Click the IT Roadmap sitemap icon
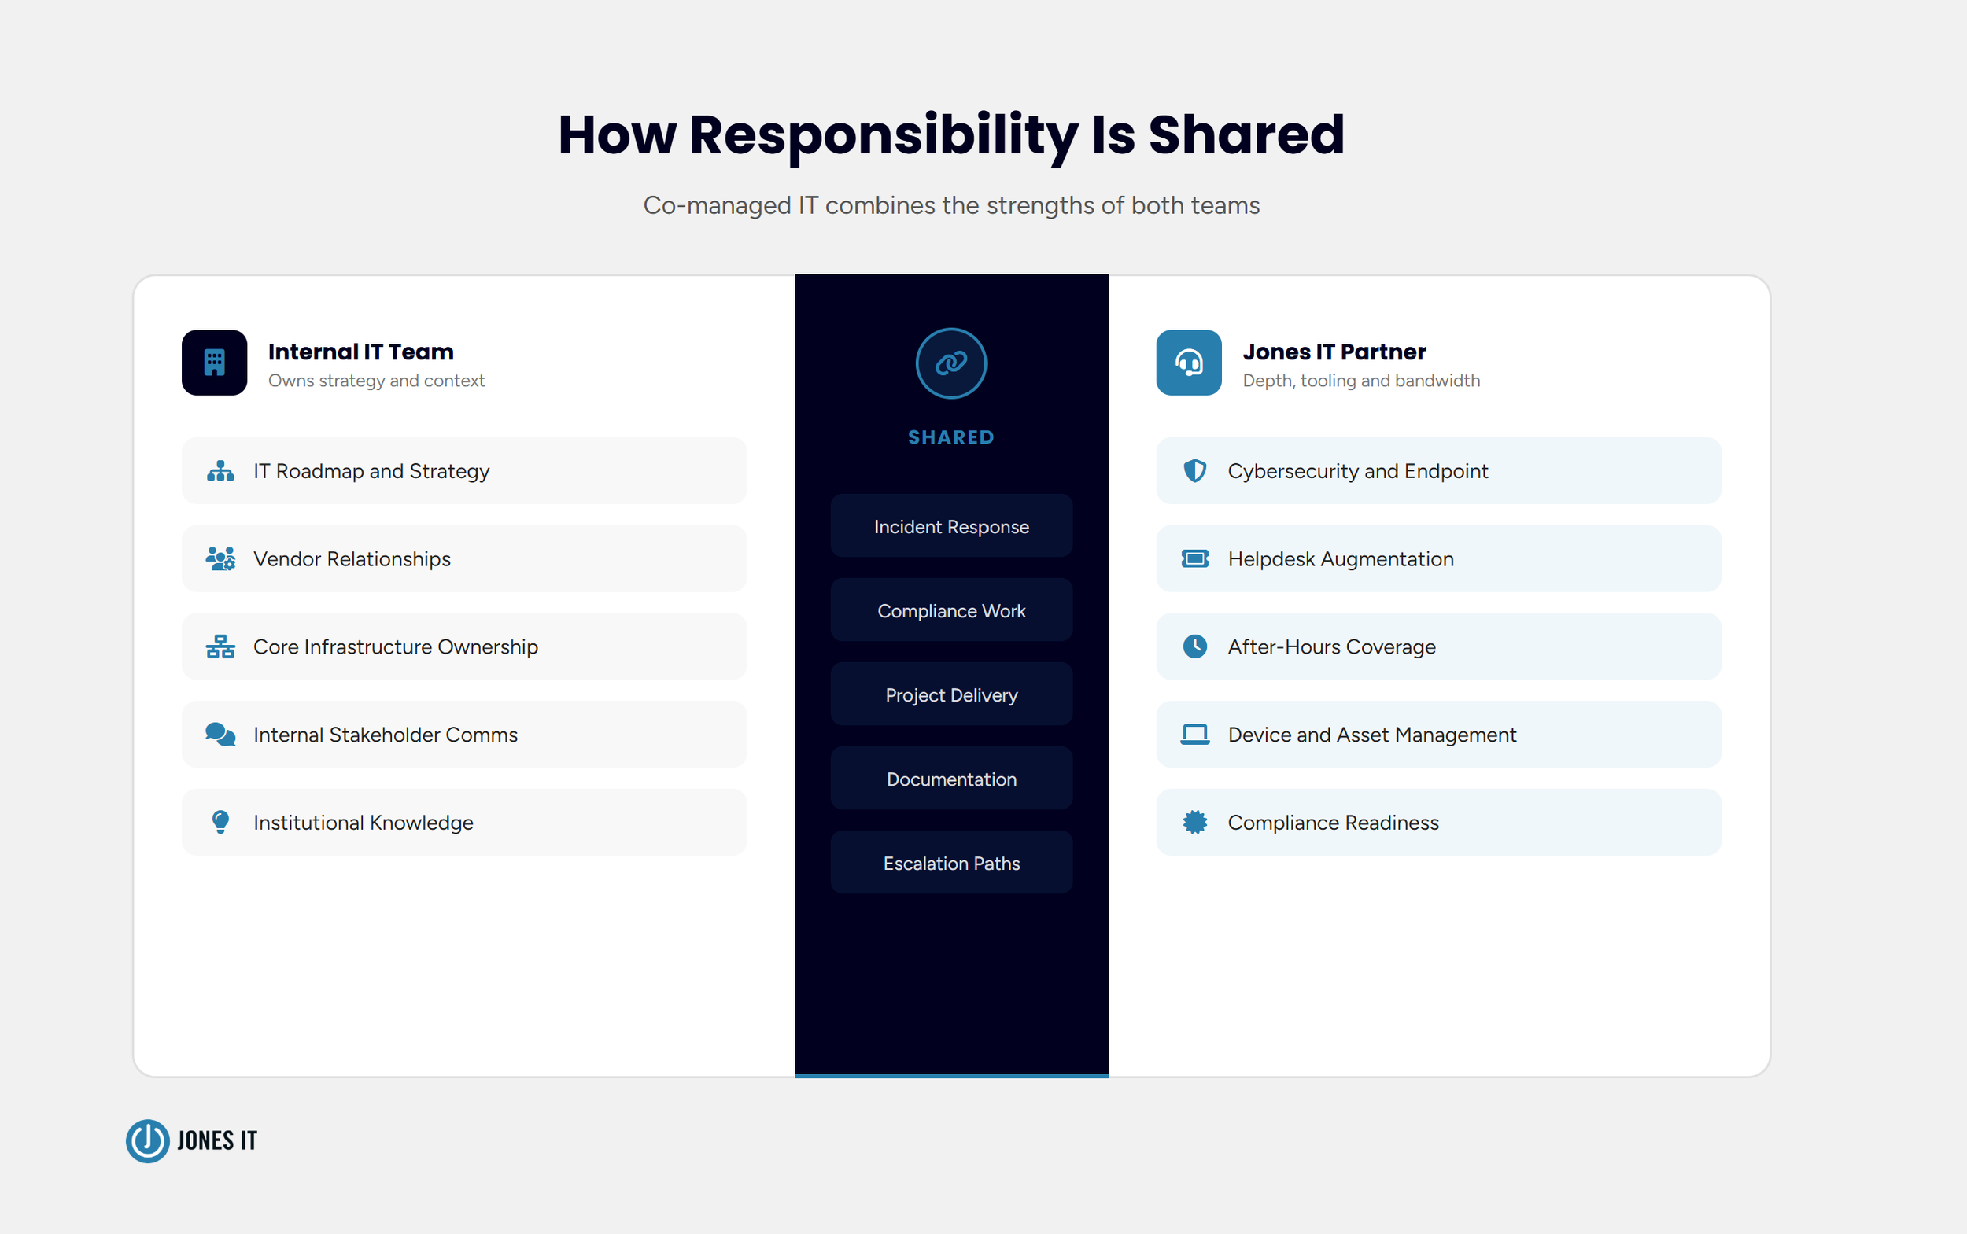Screen dimensions: 1967x1234 (220, 472)
